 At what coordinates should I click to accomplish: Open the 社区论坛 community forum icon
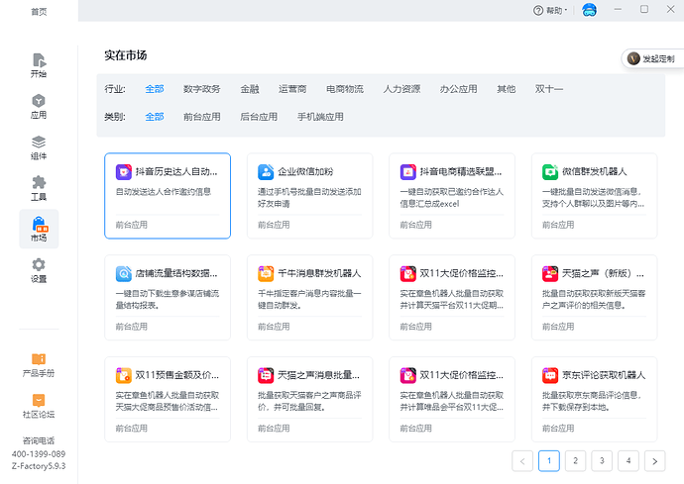[39, 405]
